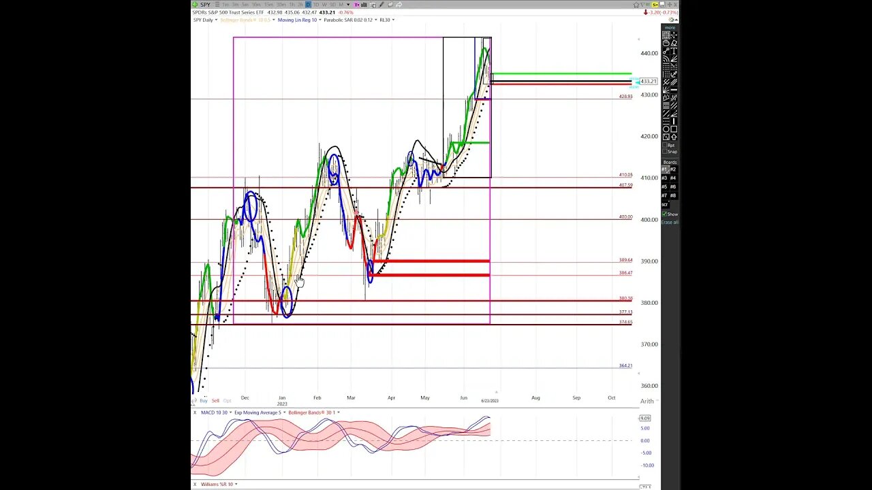
Task: Select the pencil drawing icon in top toolbar
Action: (381, 4)
